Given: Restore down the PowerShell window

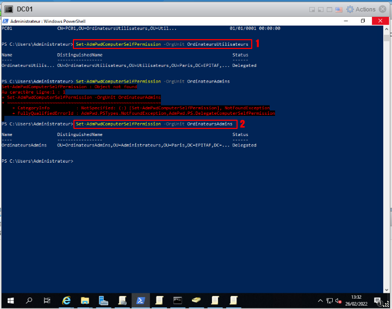Looking at the screenshot, I should (363, 21).
